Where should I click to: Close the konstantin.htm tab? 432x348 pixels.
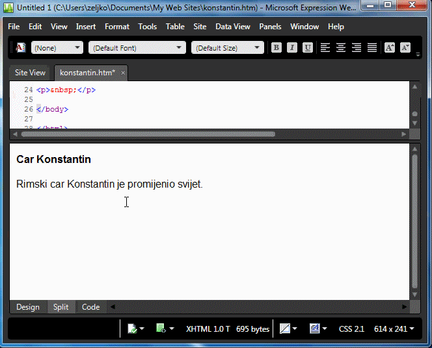click(123, 73)
